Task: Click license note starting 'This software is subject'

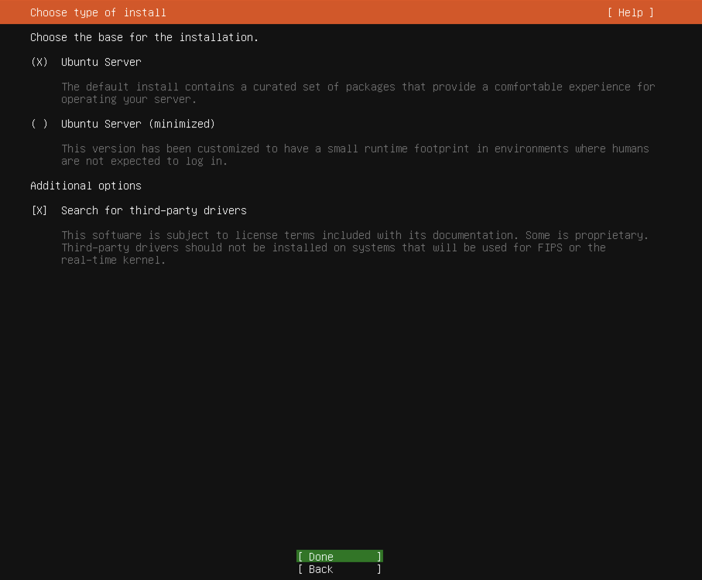Action: point(355,247)
